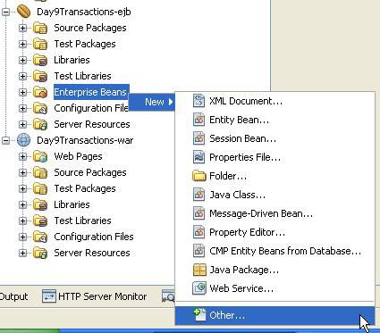Click Server Resources folder icon under Day9Transactions-ejb
This screenshot has height=333, width=380.
tap(40, 124)
